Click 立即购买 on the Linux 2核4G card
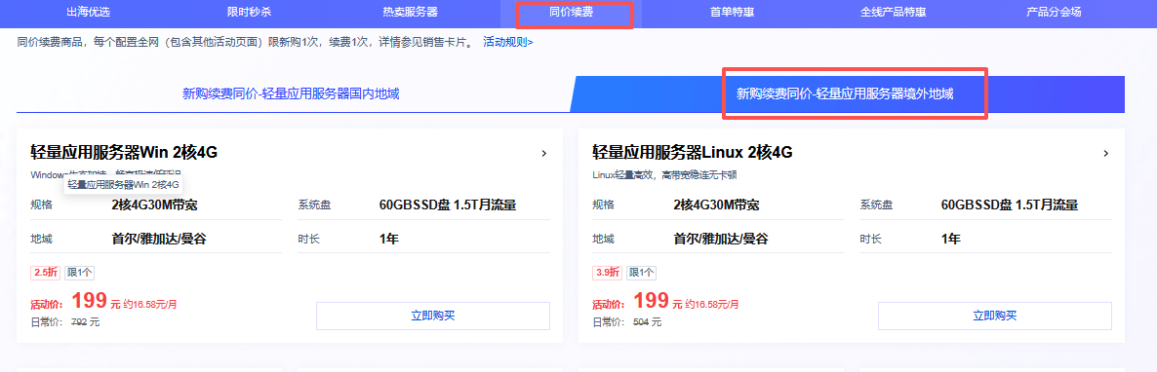The image size is (1157, 372). coord(995,316)
